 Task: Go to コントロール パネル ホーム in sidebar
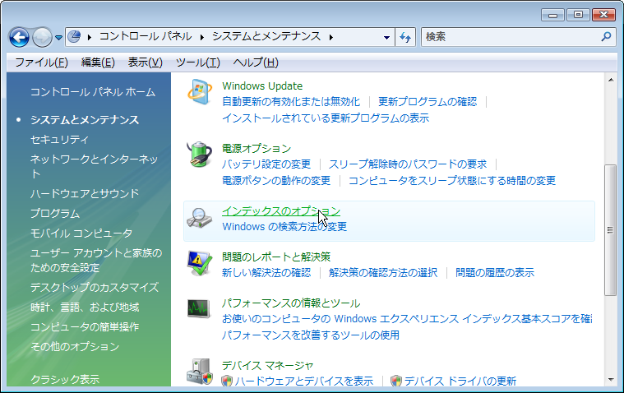(x=93, y=92)
